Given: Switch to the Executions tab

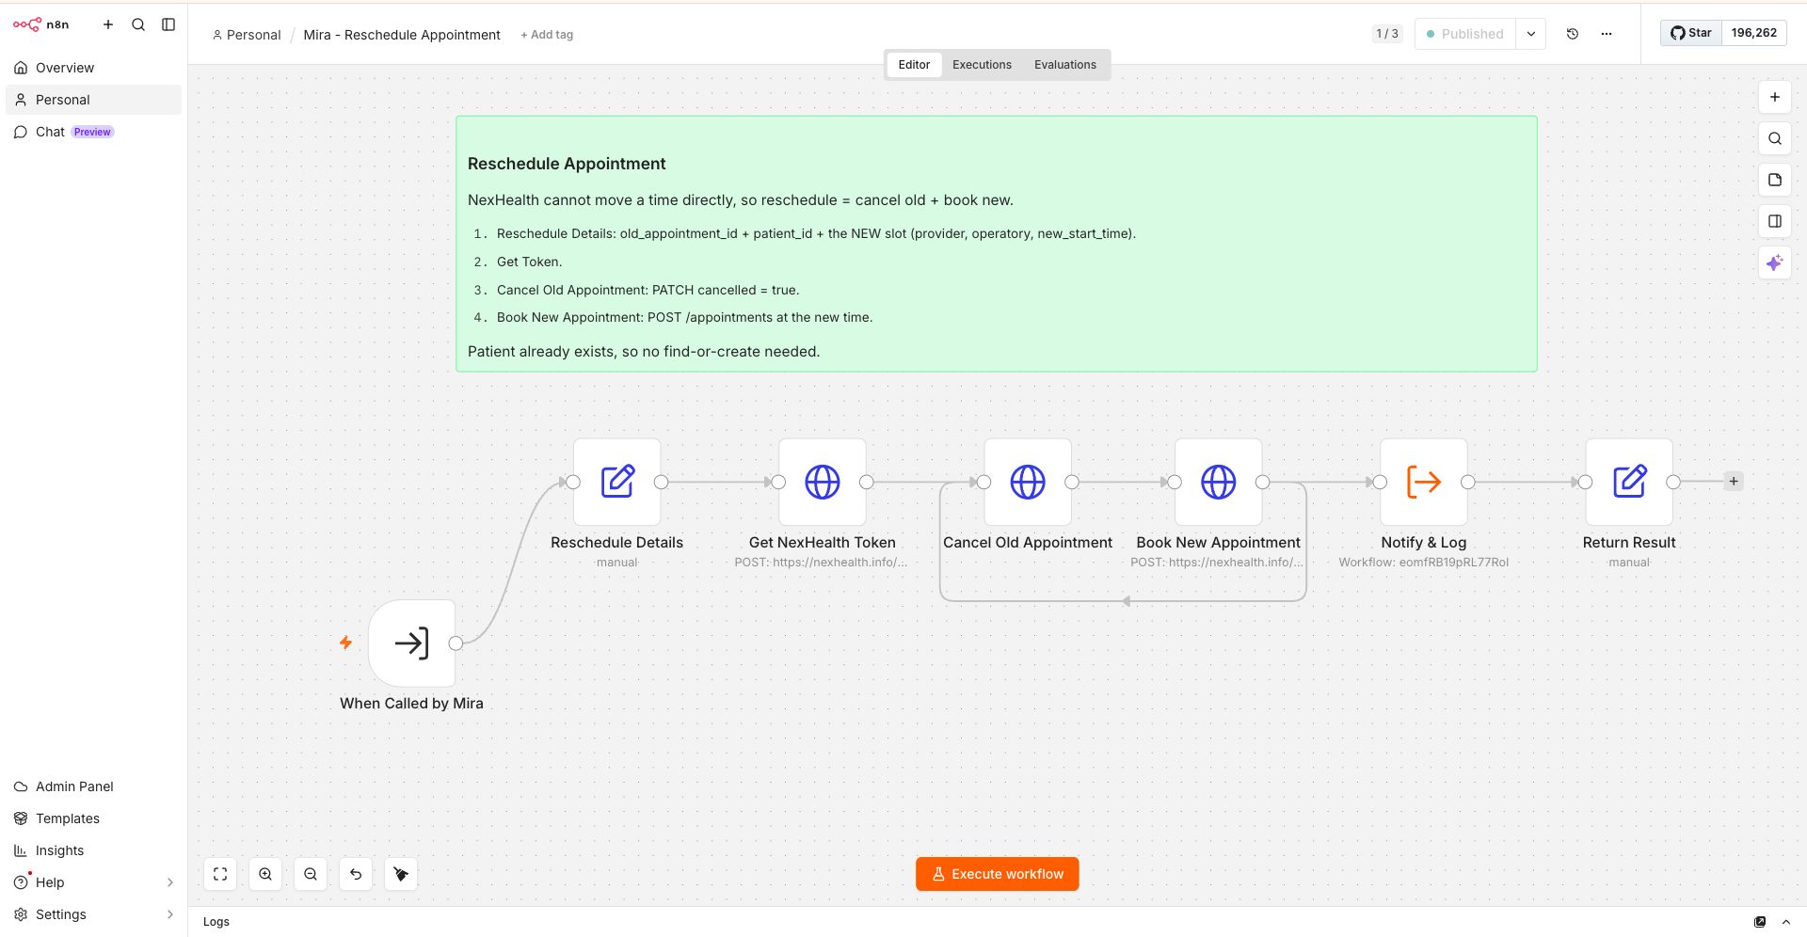Looking at the screenshot, I should pyautogui.click(x=982, y=65).
